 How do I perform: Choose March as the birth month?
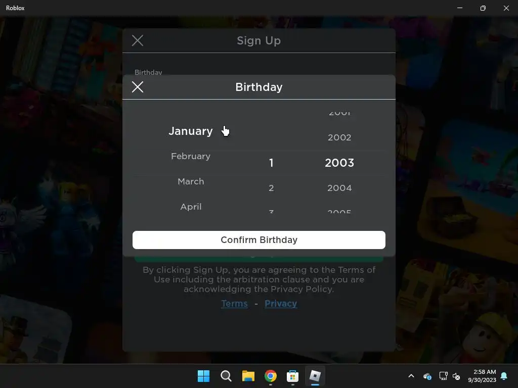coord(191,181)
